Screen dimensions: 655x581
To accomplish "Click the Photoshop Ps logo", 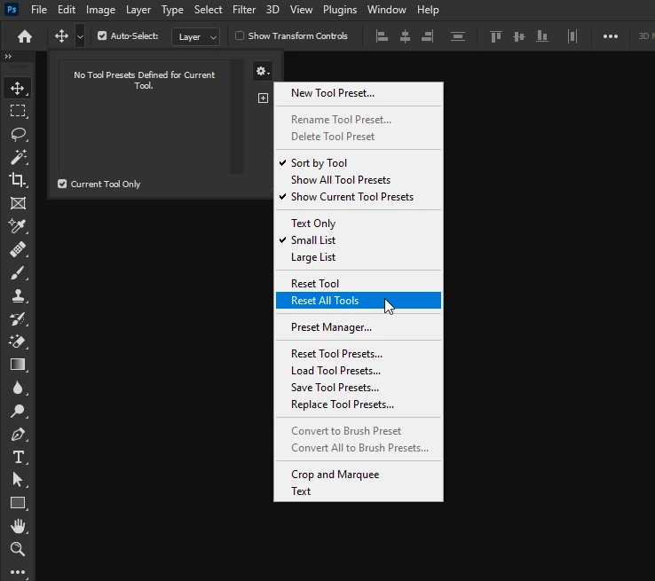I will click(12, 9).
